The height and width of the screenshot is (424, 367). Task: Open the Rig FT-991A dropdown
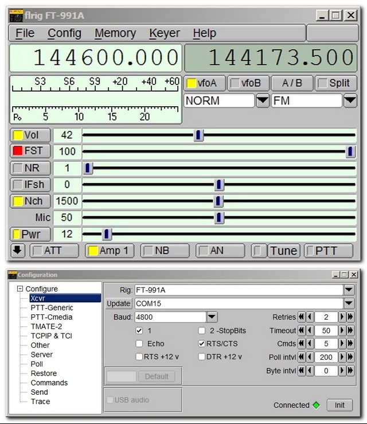pos(349,290)
